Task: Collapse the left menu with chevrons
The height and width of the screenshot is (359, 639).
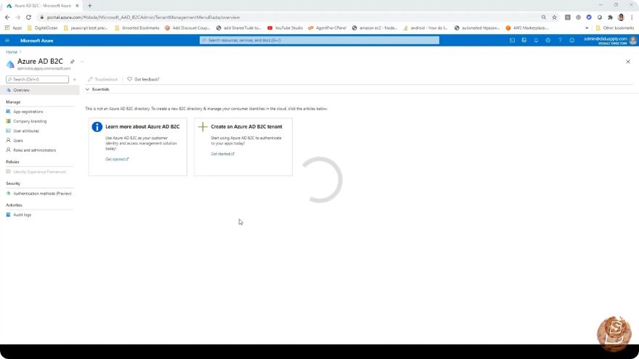Action: pos(75,79)
